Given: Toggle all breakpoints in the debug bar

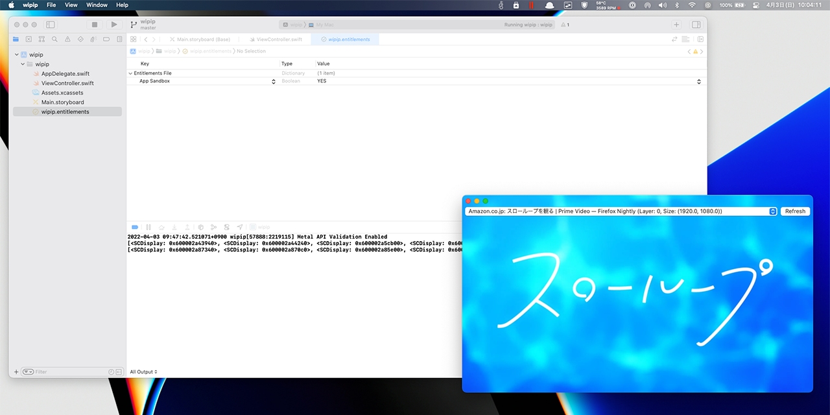Looking at the screenshot, I should (135, 227).
